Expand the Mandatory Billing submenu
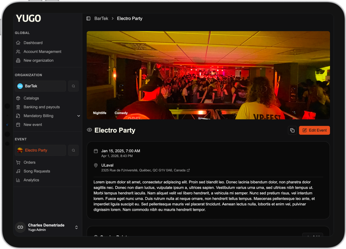This screenshot has width=346, height=249. coord(78,116)
